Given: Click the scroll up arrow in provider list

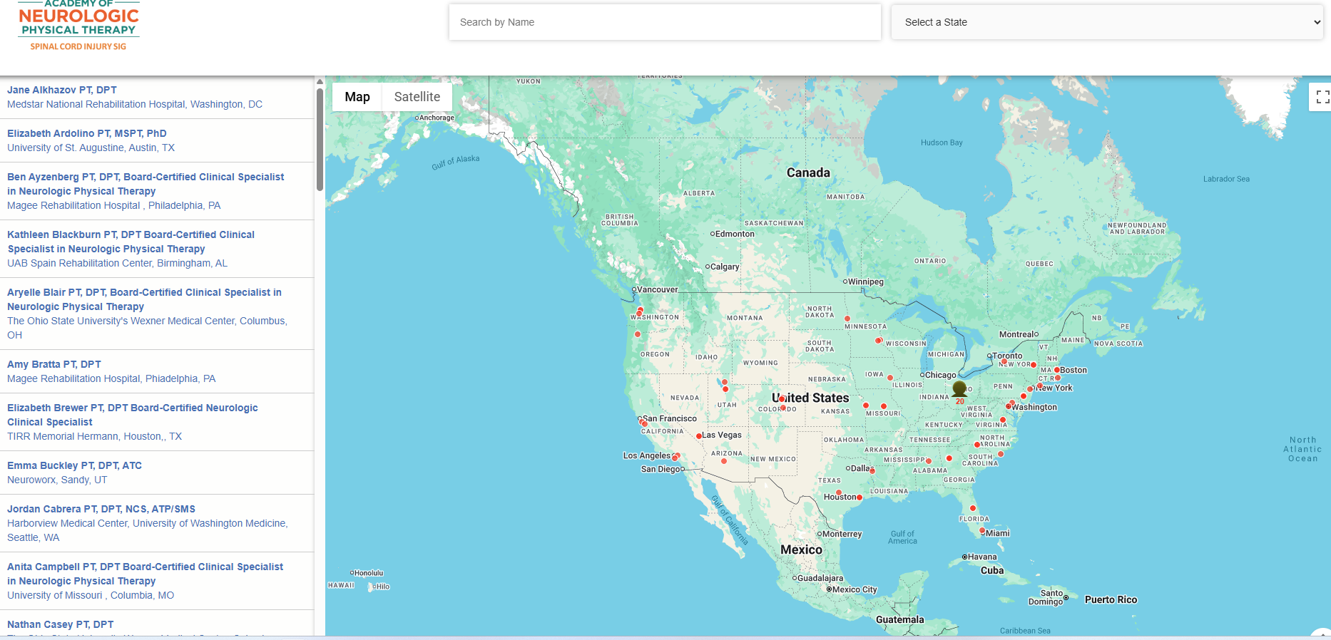Looking at the screenshot, I should [320, 82].
